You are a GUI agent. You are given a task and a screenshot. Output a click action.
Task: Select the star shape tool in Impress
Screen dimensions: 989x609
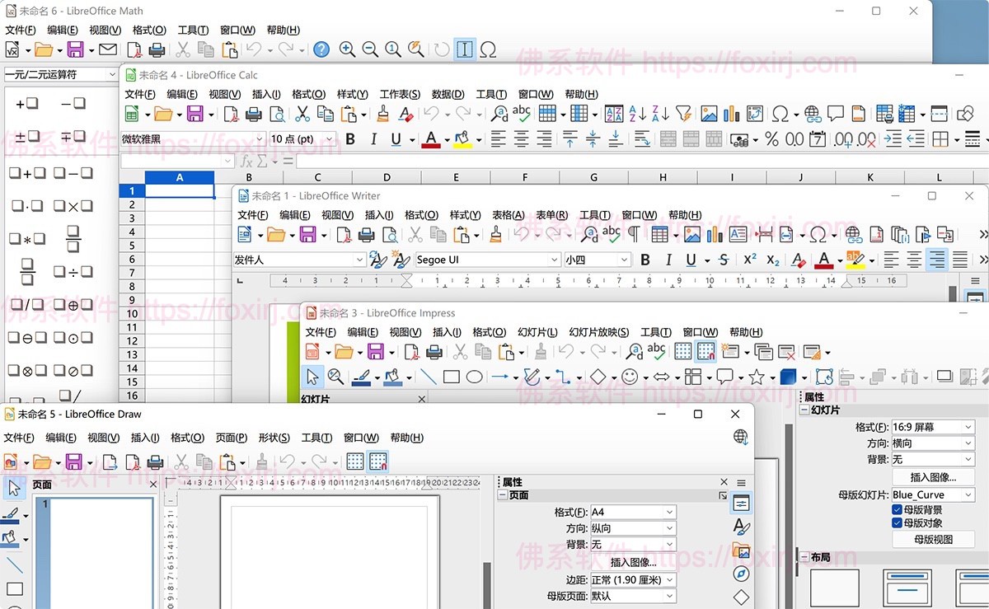coord(757,376)
